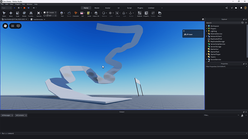This screenshot has height=139, width=248.
Task: Open the Part dropdown arrow
Action: (64, 13)
